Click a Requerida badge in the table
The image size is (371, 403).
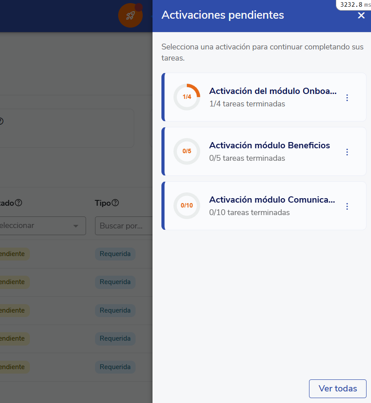[x=115, y=254]
